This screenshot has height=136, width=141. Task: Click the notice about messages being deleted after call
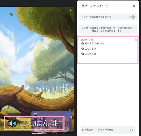point(108,29)
